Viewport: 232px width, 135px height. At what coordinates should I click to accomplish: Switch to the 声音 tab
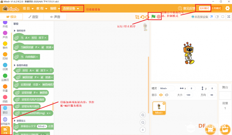(55, 17)
